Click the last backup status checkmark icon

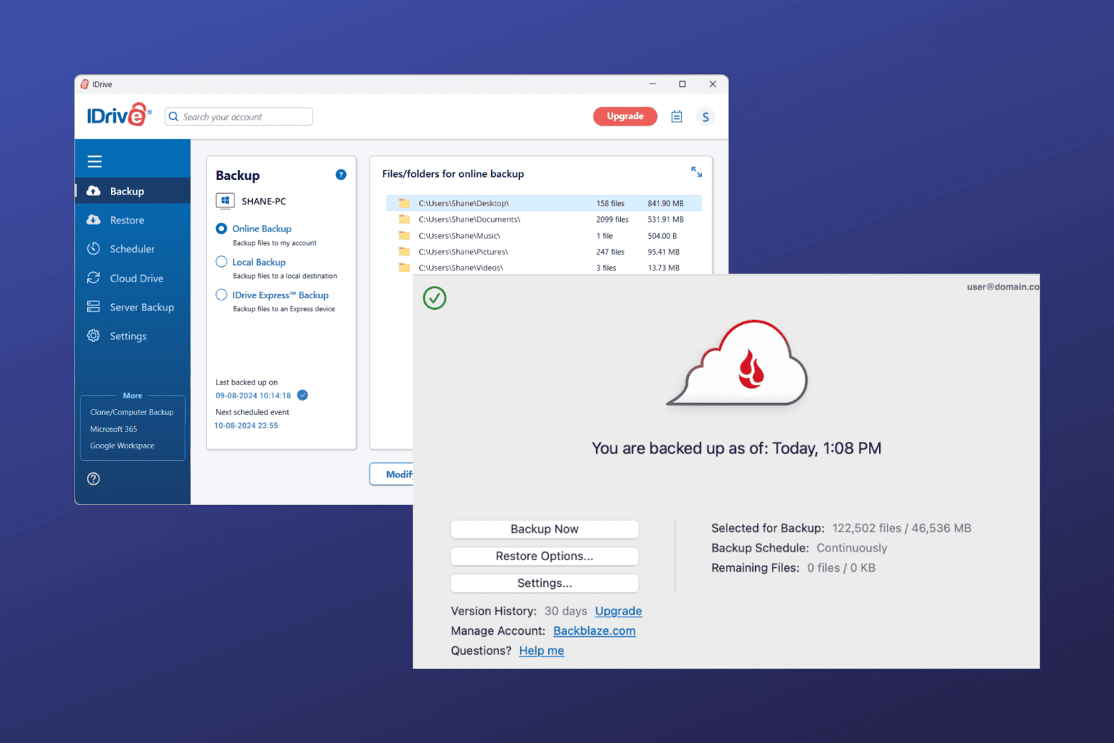(x=302, y=395)
